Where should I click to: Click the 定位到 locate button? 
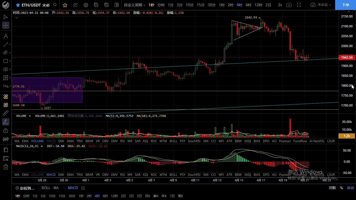click(25, 188)
